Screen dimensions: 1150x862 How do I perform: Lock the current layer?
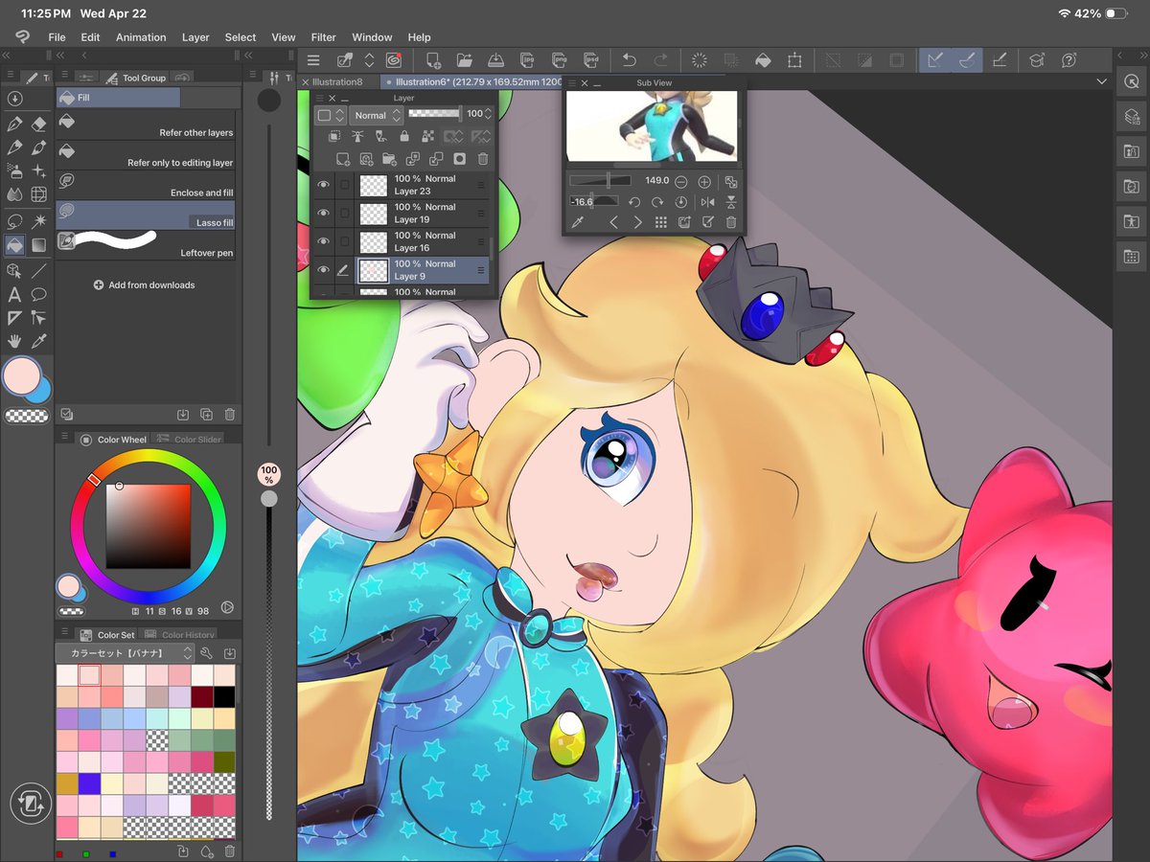click(x=405, y=136)
